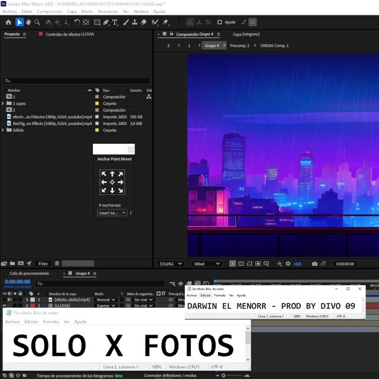Take a snapshot with the camera icon
Viewport: 379px width, 379px height.
point(314,264)
